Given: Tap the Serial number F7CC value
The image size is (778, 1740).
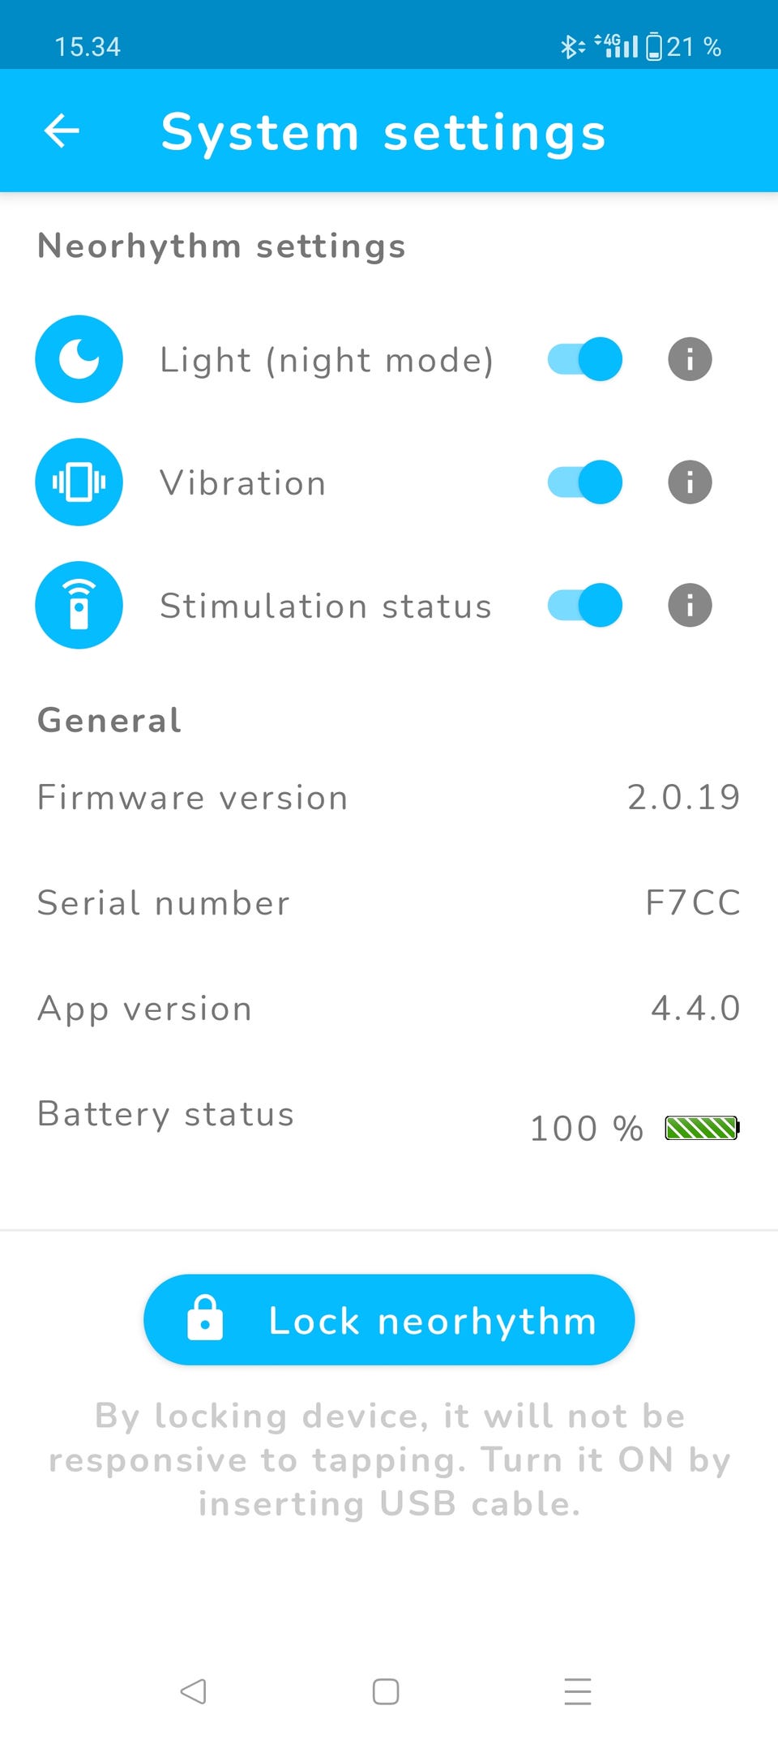Looking at the screenshot, I should tap(693, 903).
